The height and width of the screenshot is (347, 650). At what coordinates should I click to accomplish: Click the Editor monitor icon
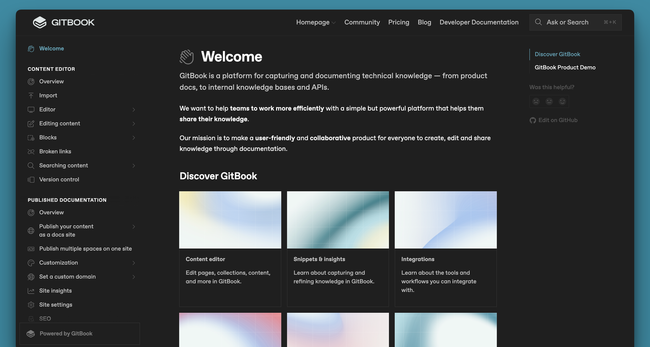click(31, 109)
